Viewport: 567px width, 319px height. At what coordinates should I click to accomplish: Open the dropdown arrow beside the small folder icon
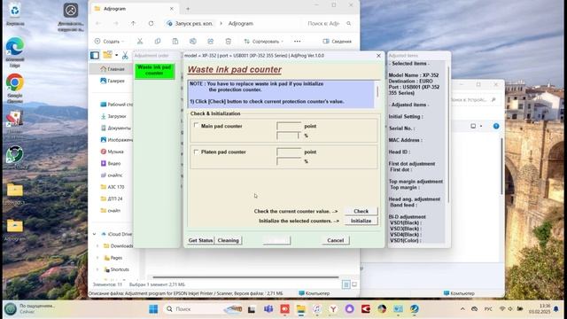click(x=116, y=55)
